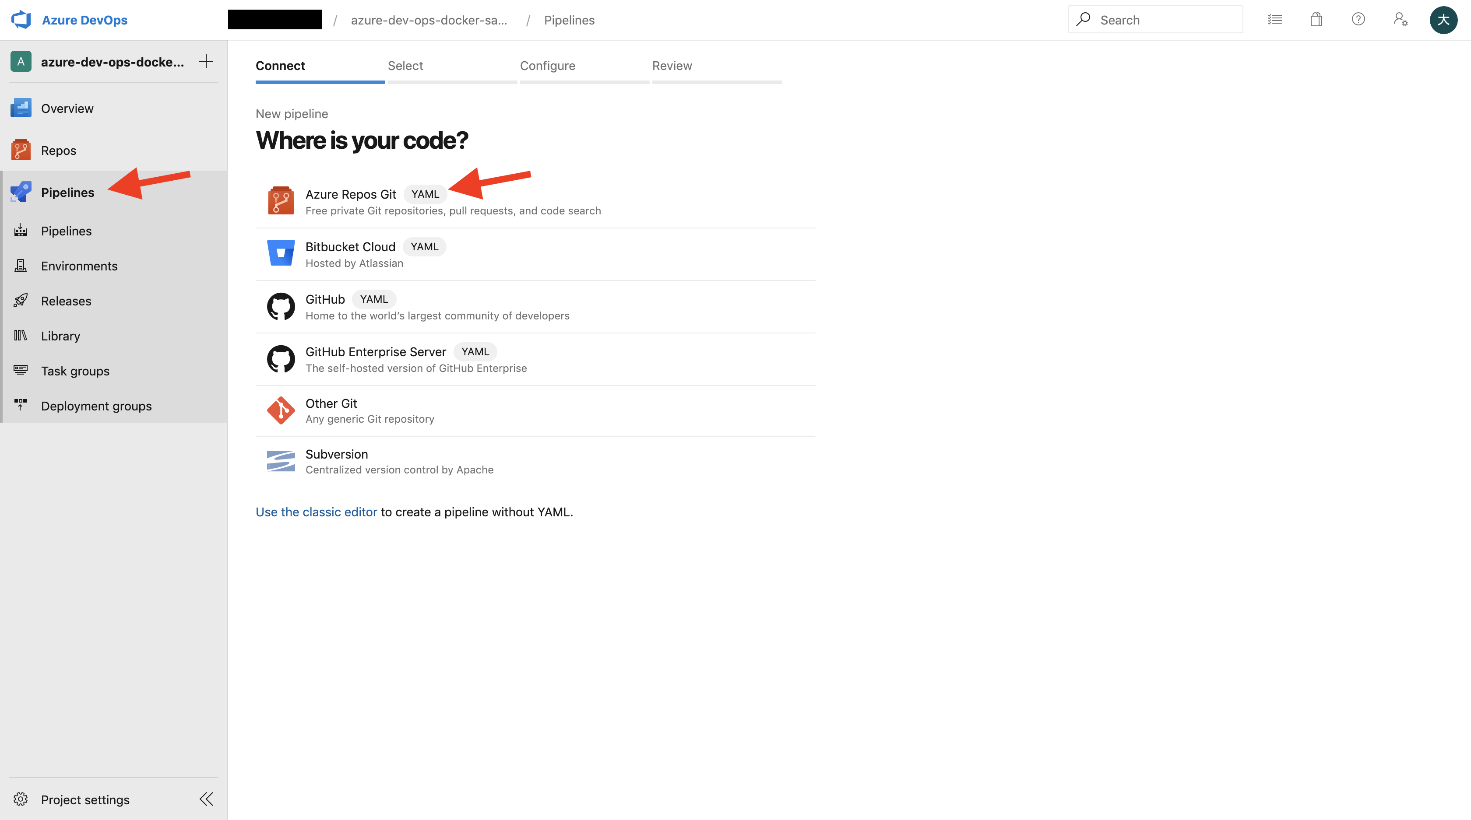This screenshot has width=1471, height=820.
Task: Click the Pipelines rocket hub icon
Action: click(21, 192)
